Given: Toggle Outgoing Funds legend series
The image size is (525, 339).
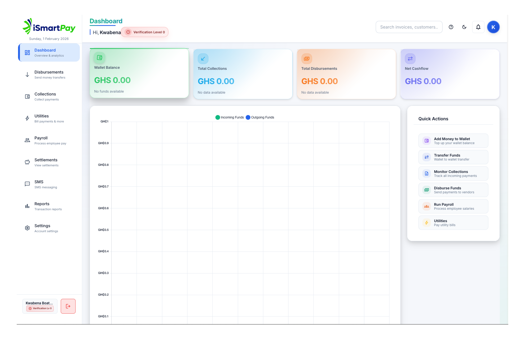Looking at the screenshot, I should pyautogui.click(x=260, y=117).
